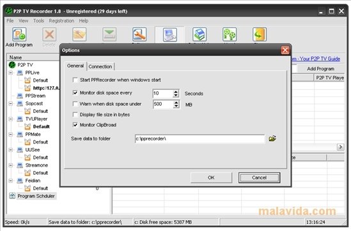Click the green film reels toolbar icon

coord(230,34)
